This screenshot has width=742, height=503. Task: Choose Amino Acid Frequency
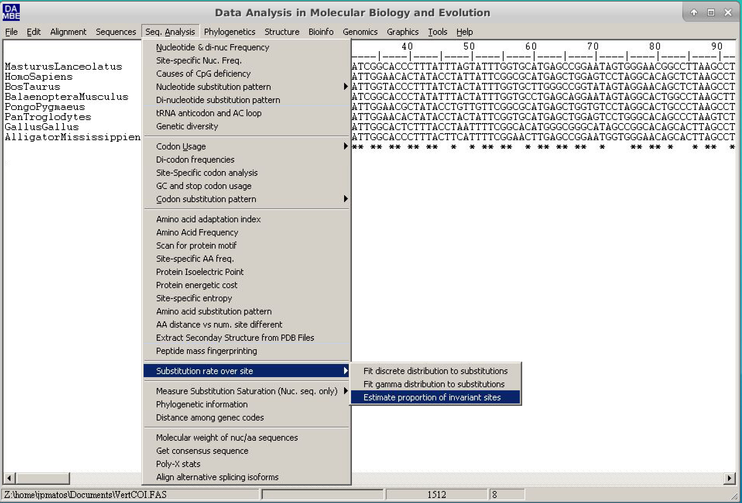pyautogui.click(x=247, y=232)
